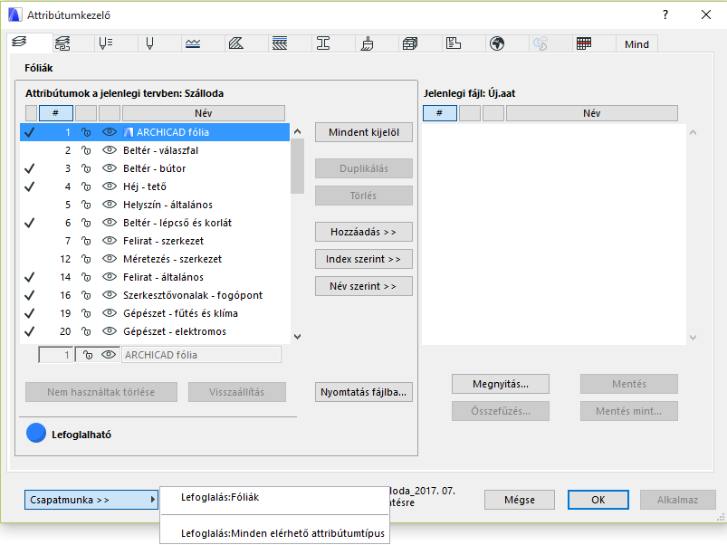Toggle eye icon in the layer edit row
Screen dimensions: 727x545
click(x=109, y=355)
